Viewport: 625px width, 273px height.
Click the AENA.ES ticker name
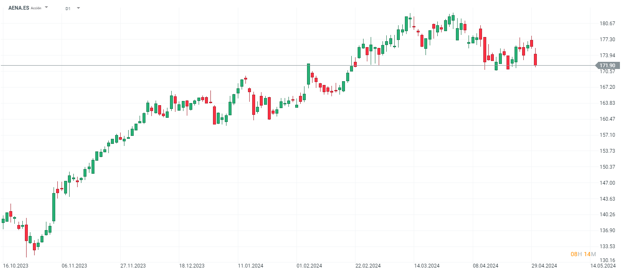[19, 8]
